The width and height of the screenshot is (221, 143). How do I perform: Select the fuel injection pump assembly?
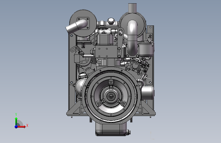pyautogui.click(x=138, y=65)
